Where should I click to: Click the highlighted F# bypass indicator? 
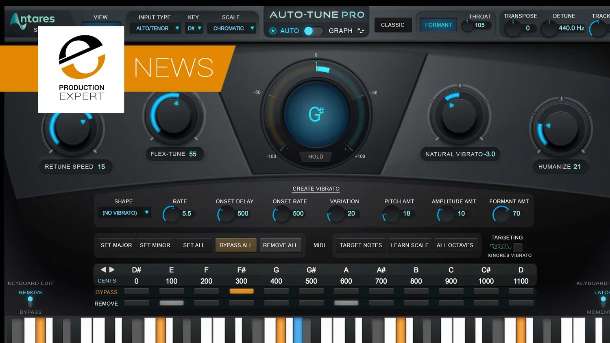click(241, 291)
